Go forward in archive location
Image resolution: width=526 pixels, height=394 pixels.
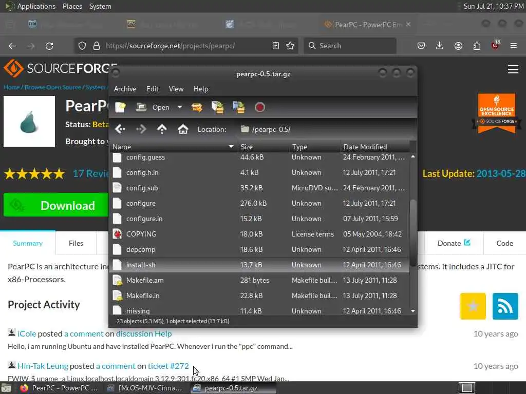[x=141, y=129]
